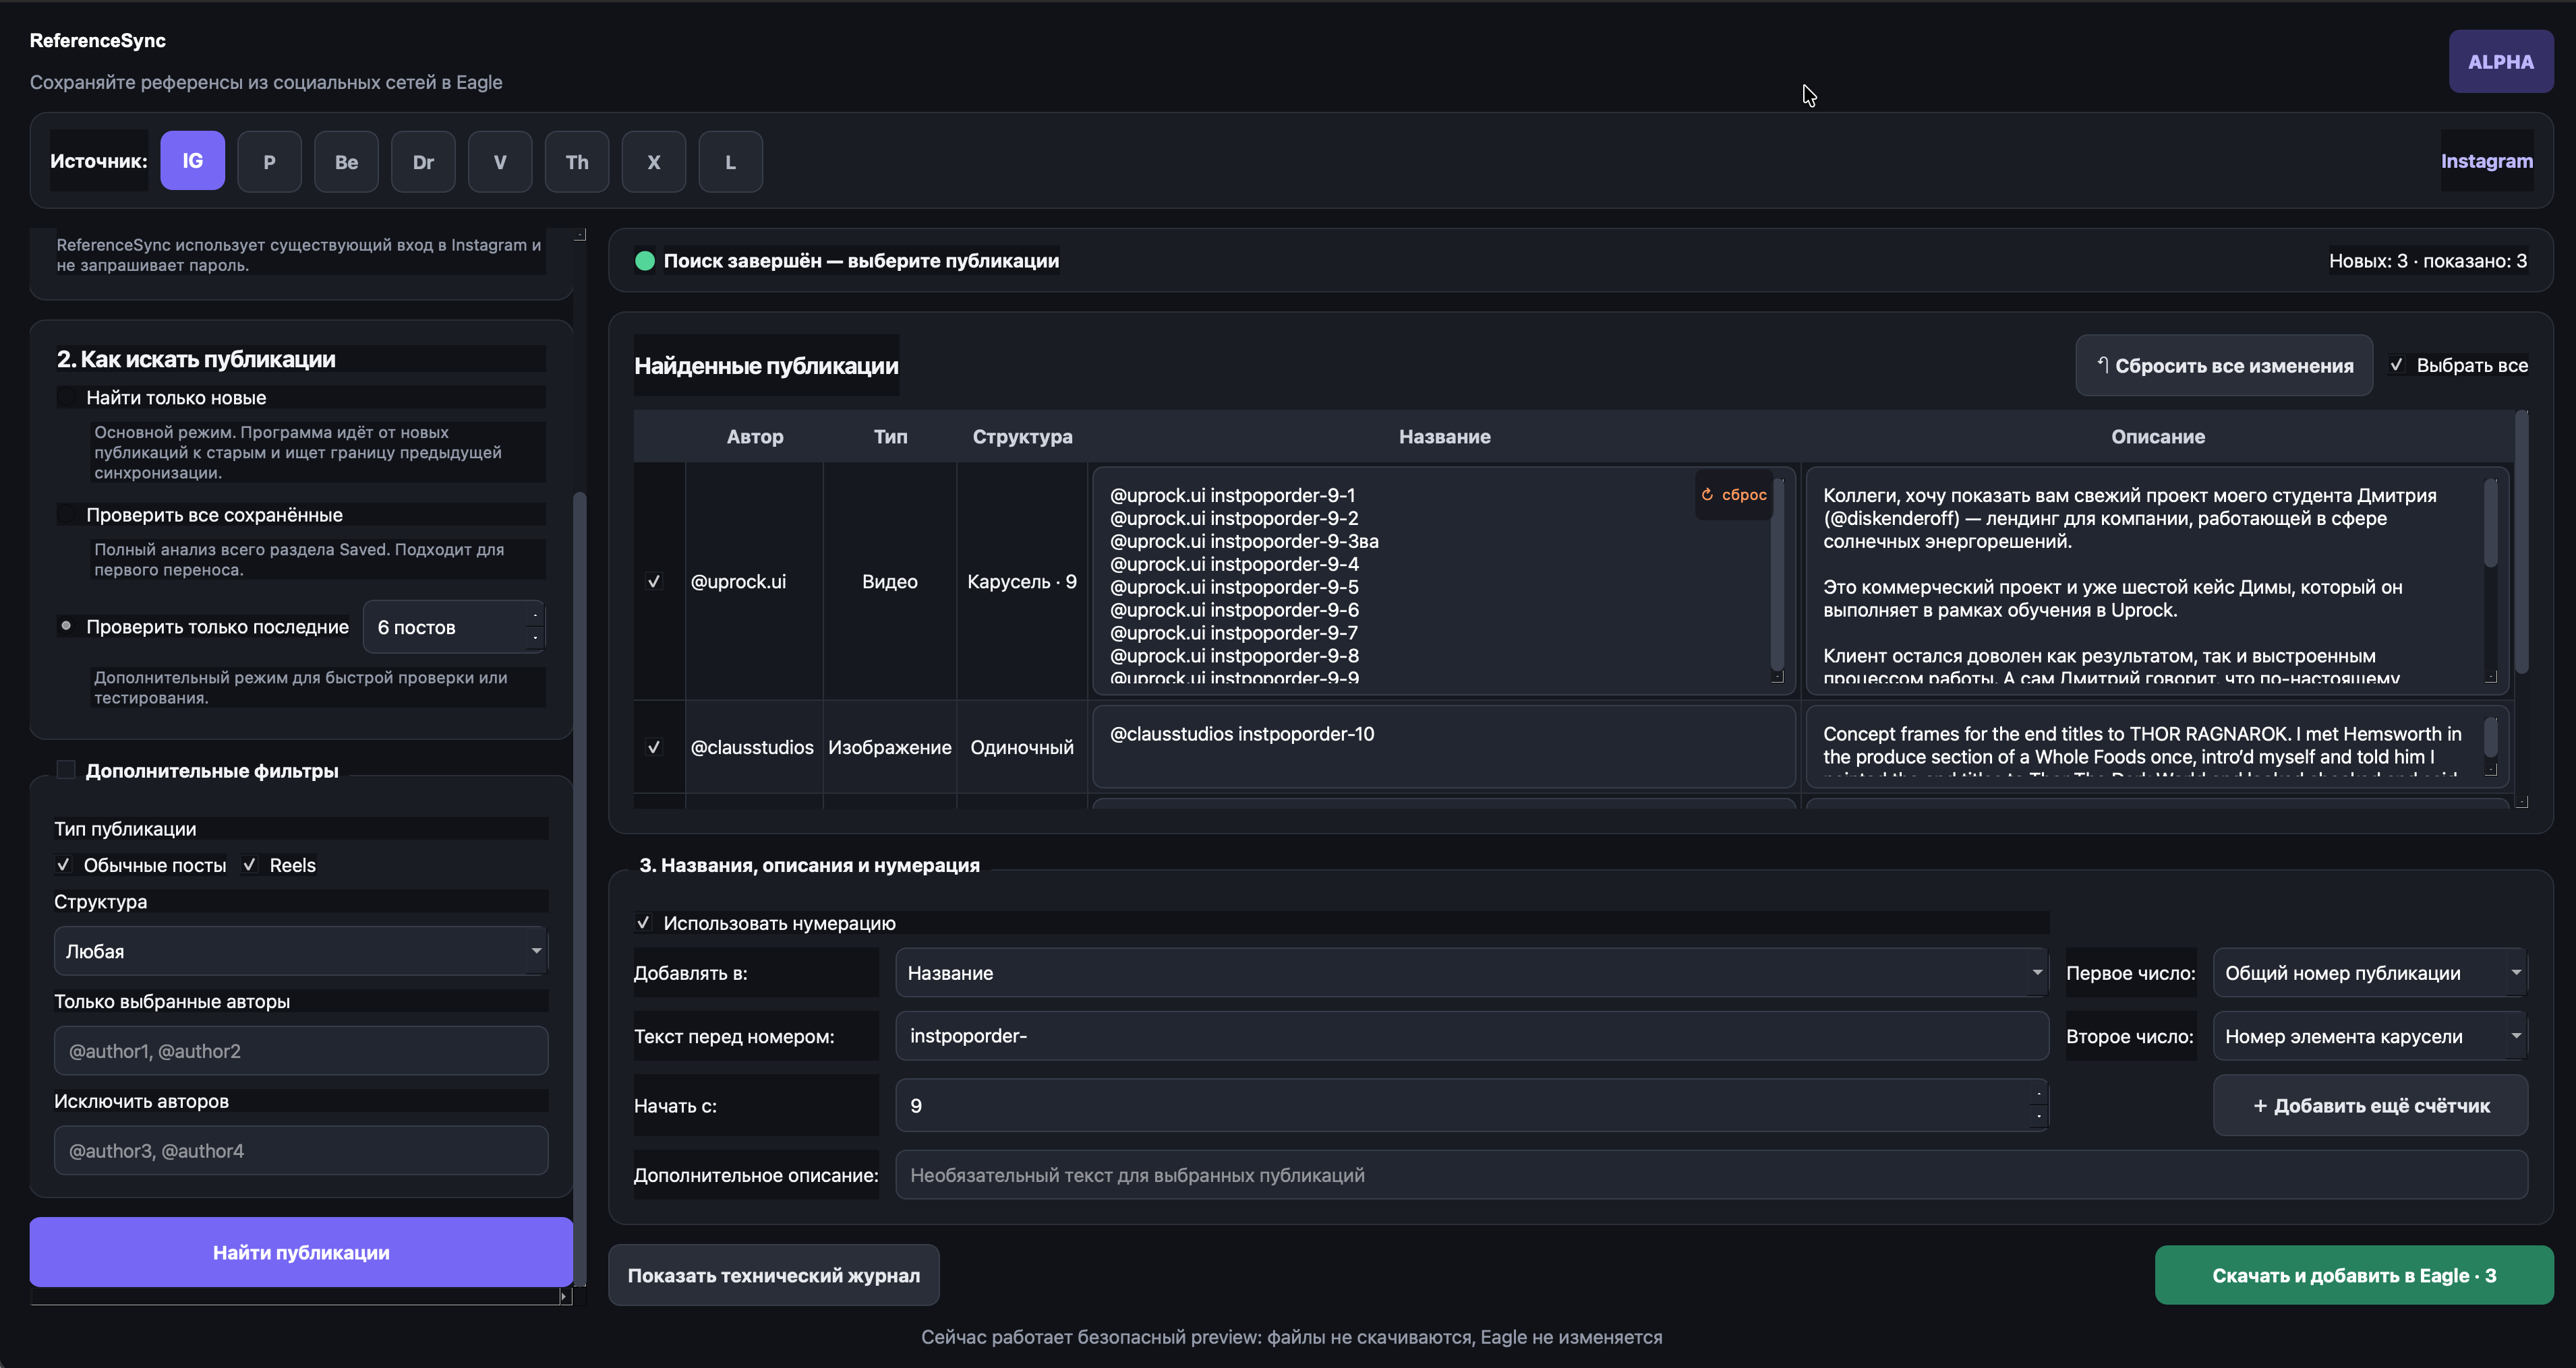The height and width of the screenshot is (1368, 2576).
Task: Click the 'Изображение' type cell
Action: 890,747
